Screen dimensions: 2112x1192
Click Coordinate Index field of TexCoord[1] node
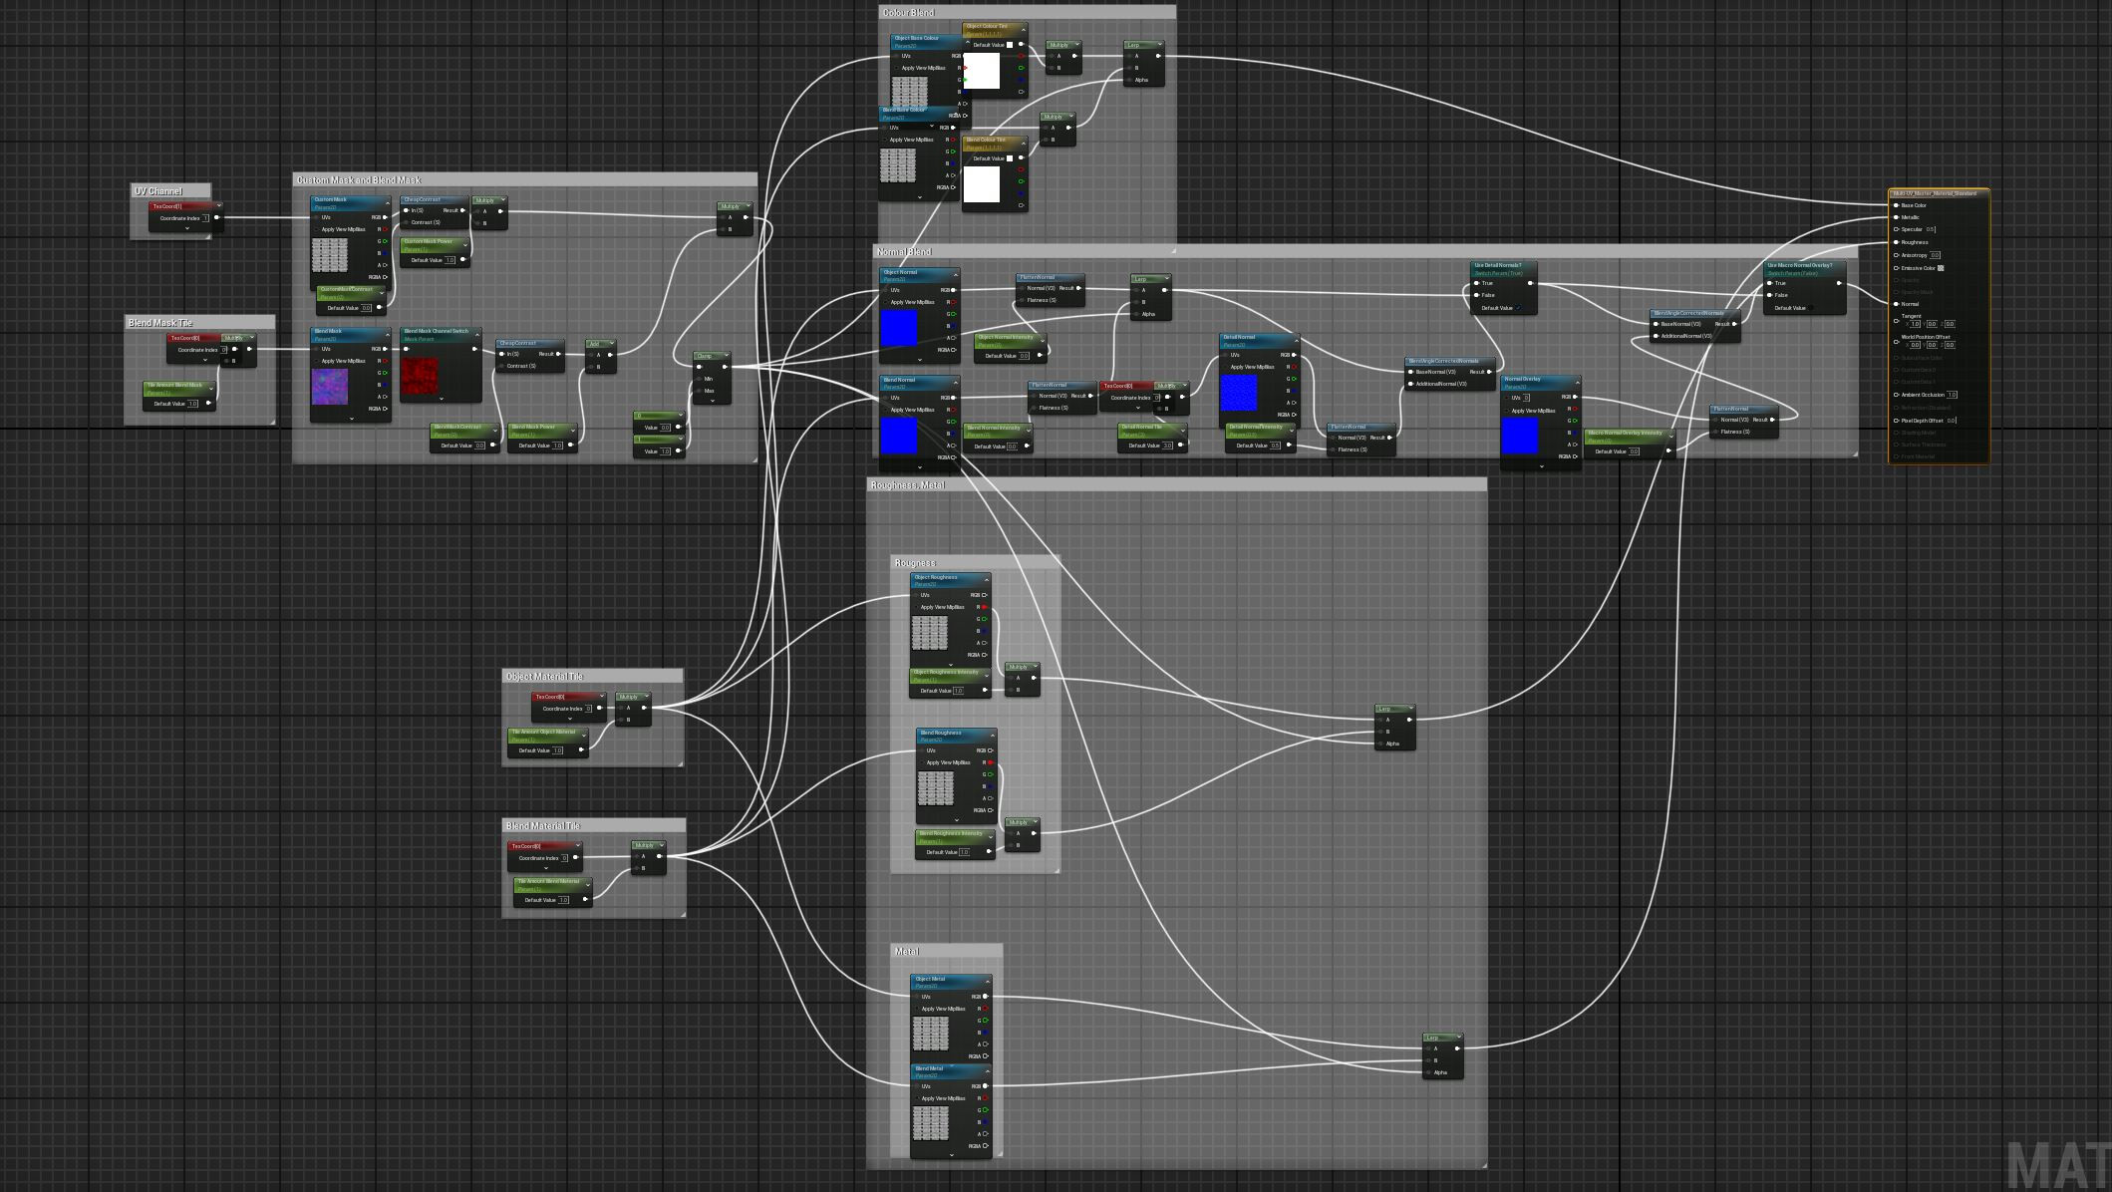pos(206,218)
